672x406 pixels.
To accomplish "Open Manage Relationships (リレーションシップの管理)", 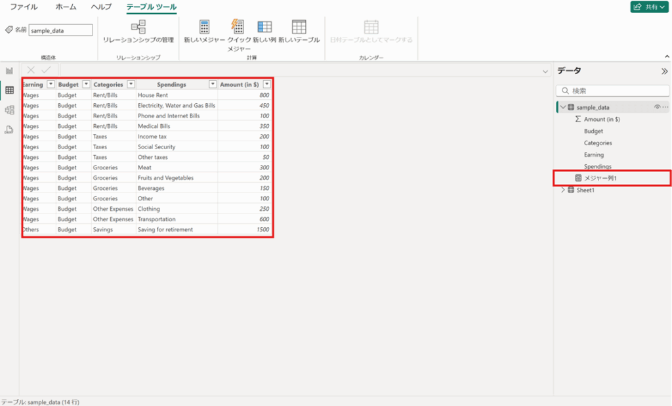I will 138,27.
